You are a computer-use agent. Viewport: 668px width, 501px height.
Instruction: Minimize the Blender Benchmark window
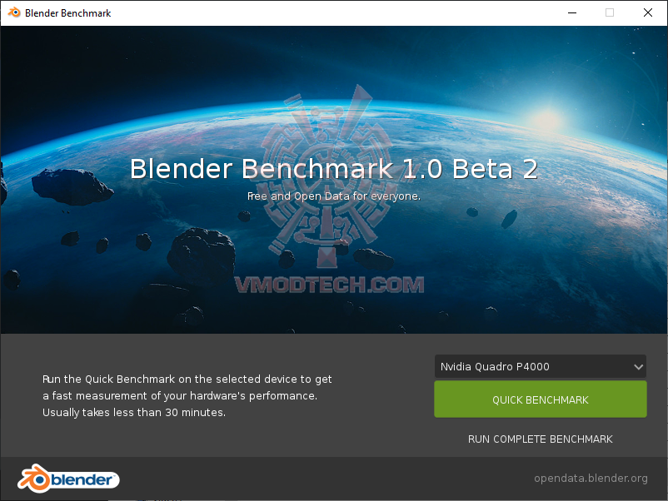572,12
